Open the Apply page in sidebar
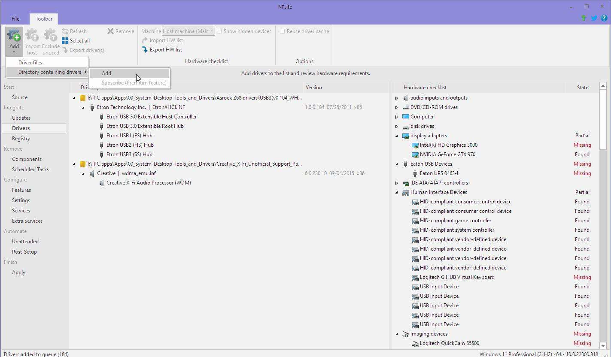The height and width of the screenshot is (357, 611). click(18, 272)
